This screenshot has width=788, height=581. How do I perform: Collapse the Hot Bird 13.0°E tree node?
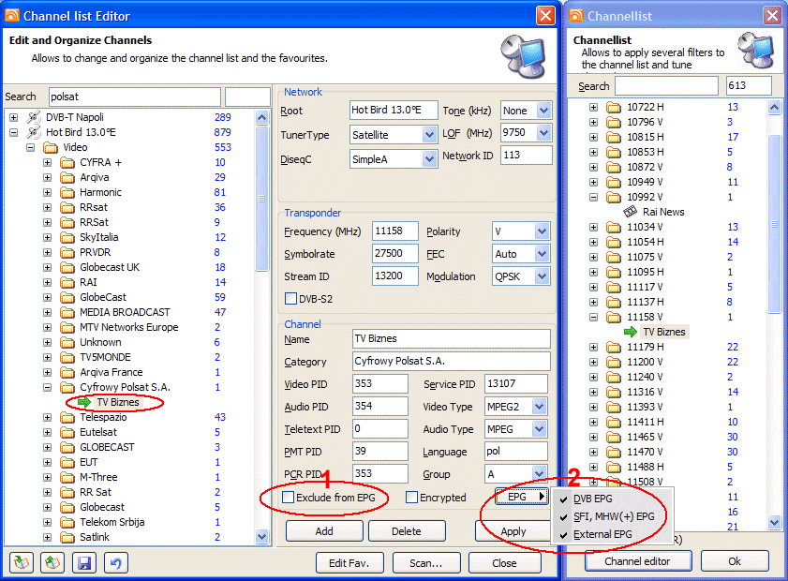click(x=13, y=133)
